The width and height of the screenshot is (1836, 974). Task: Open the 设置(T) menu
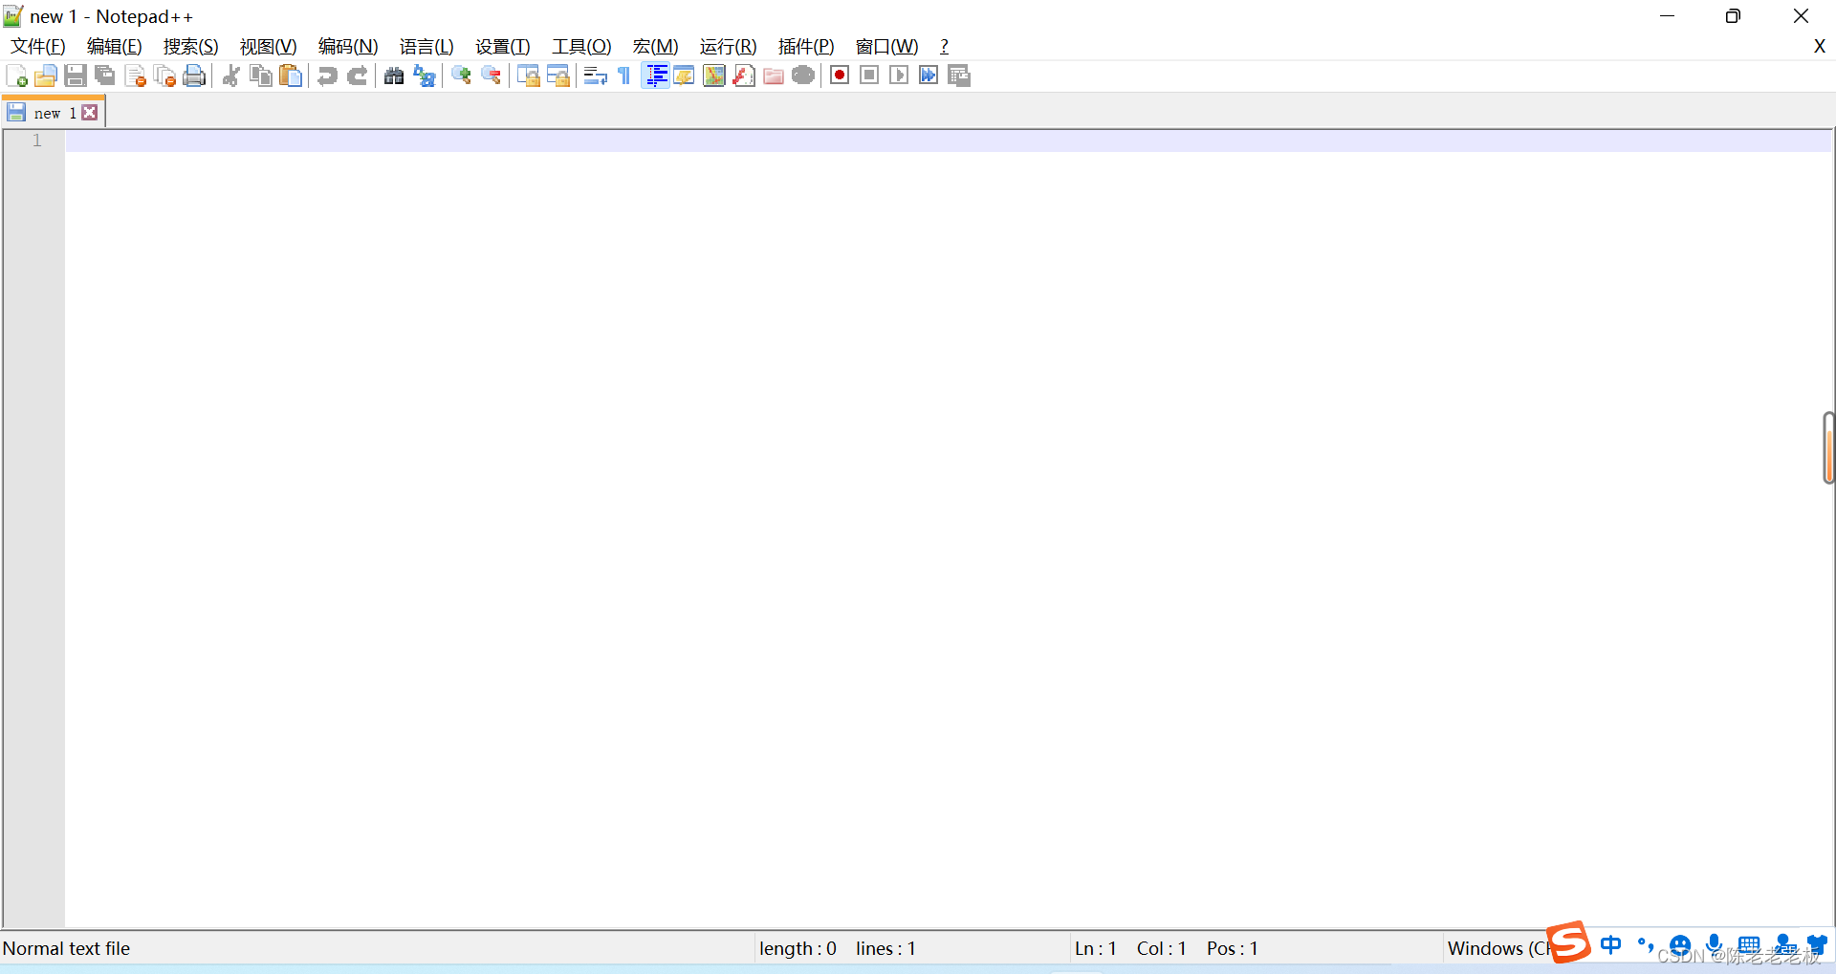(x=503, y=47)
